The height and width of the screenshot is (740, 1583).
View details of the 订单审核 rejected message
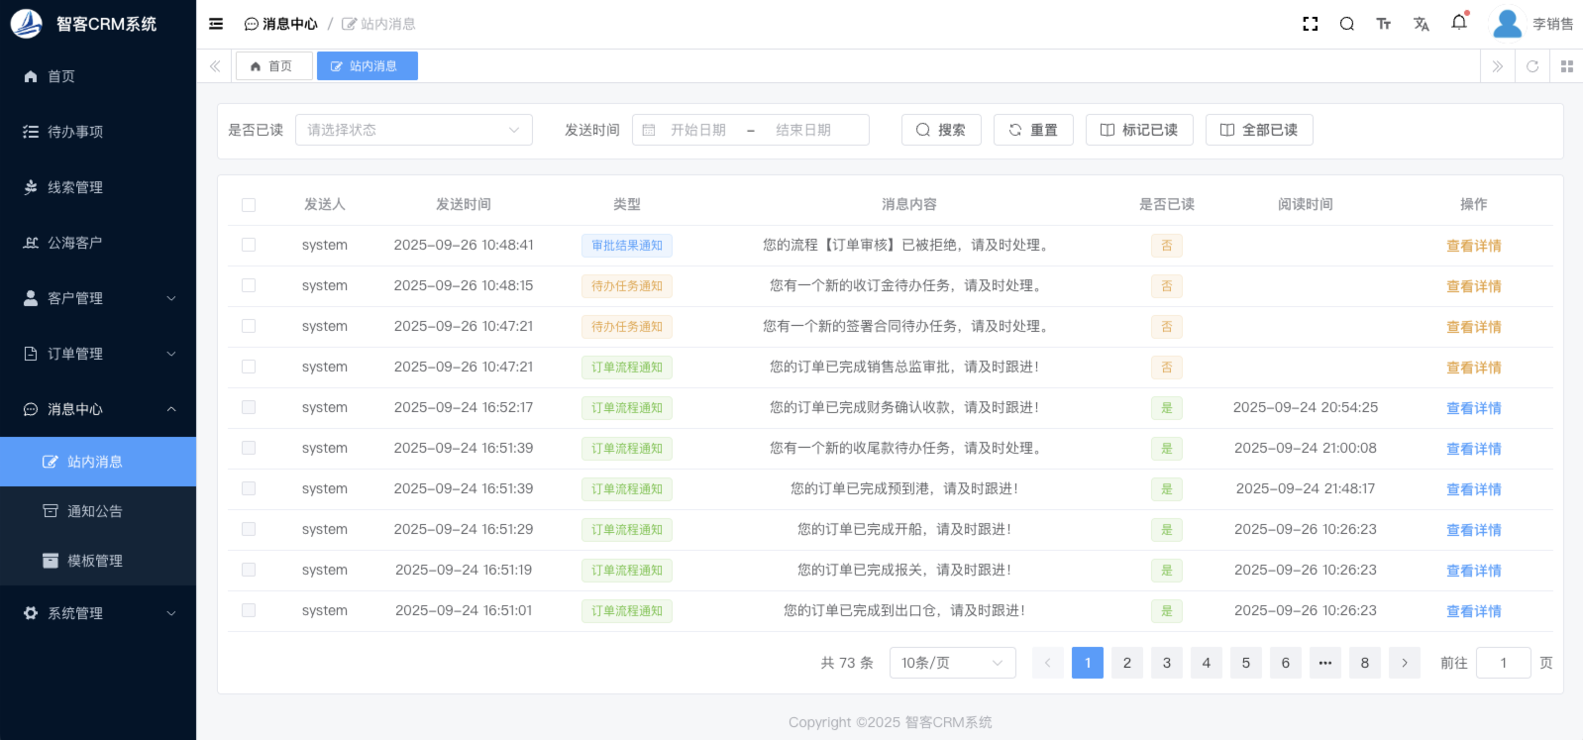click(1473, 246)
